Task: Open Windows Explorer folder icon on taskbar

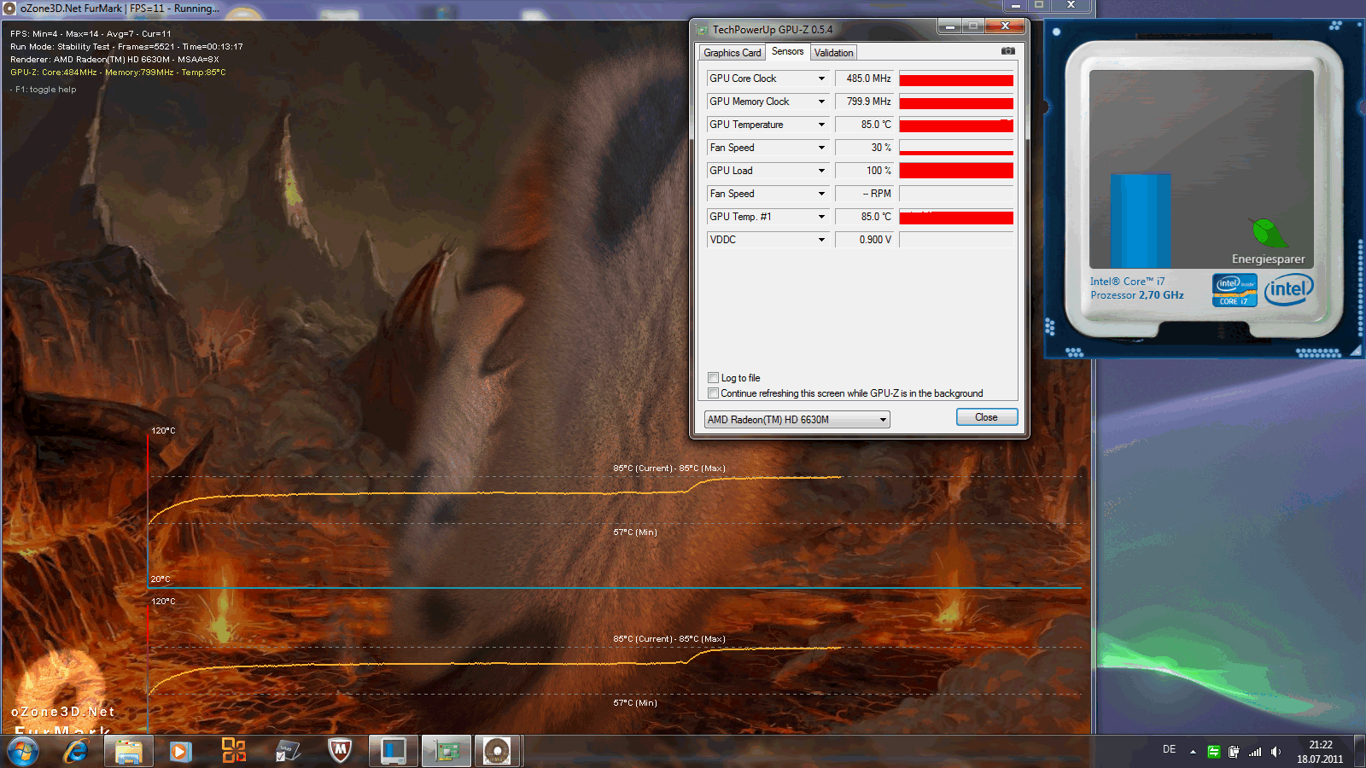Action: pyautogui.click(x=128, y=752)
